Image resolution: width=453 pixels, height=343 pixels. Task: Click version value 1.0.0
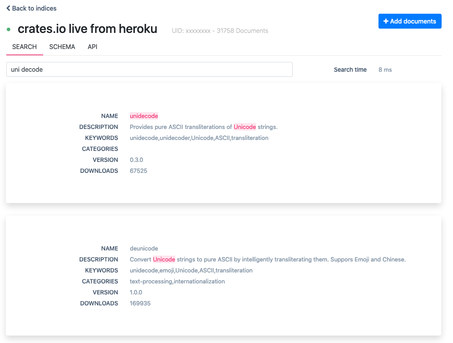point(136,292)
